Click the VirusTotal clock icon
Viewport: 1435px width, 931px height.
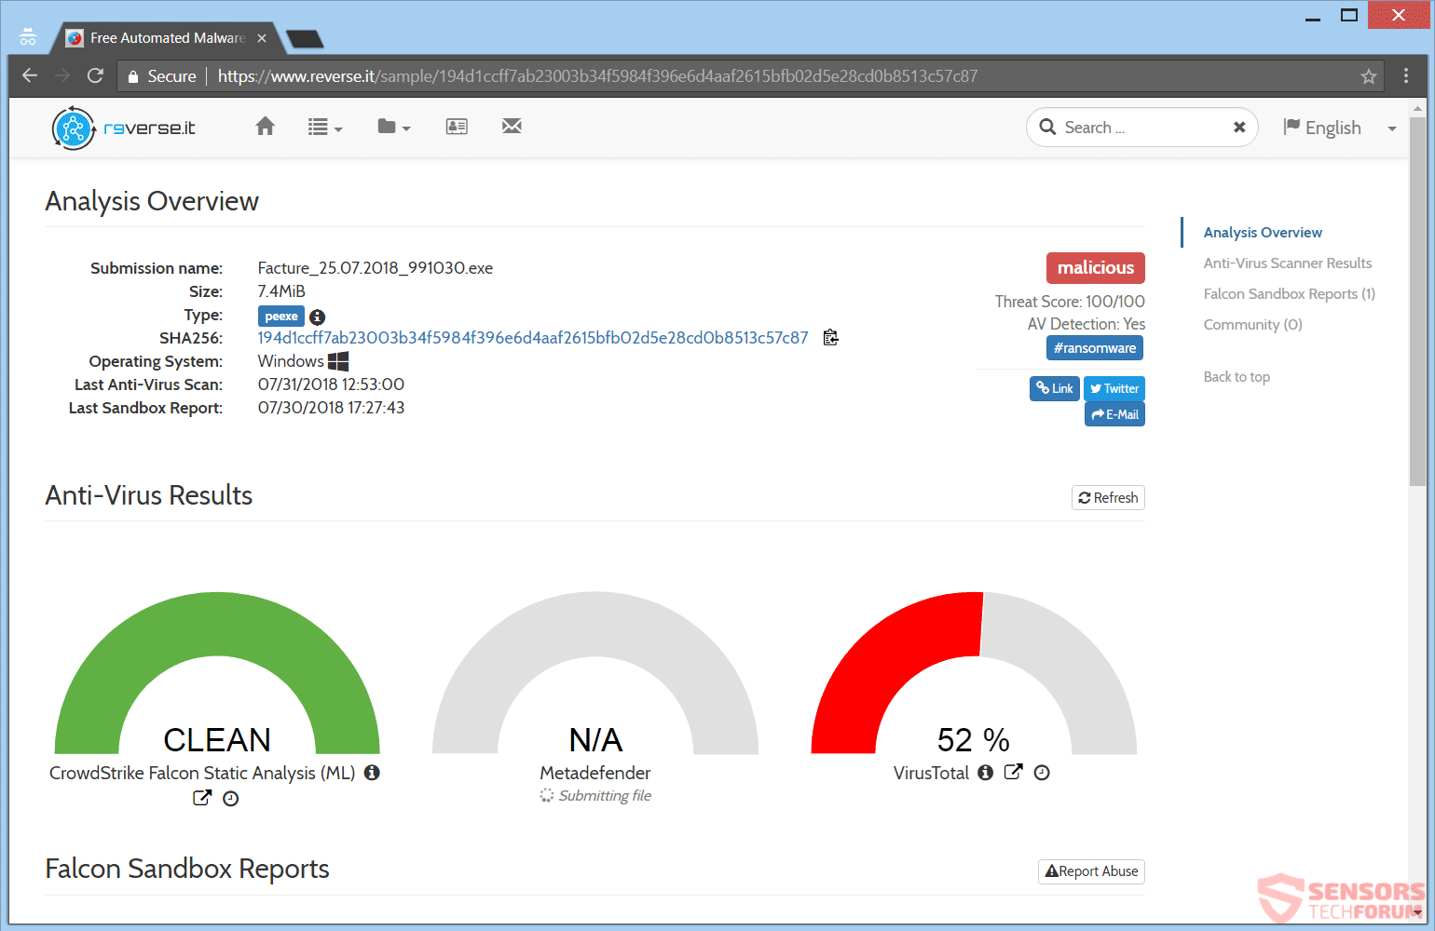1042,772
